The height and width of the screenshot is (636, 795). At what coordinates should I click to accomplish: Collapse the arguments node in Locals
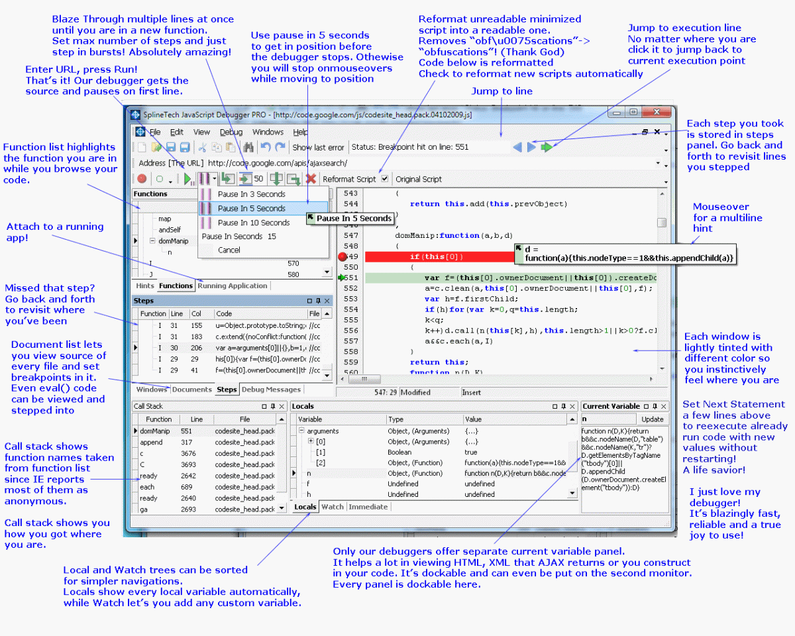[301, 431]
